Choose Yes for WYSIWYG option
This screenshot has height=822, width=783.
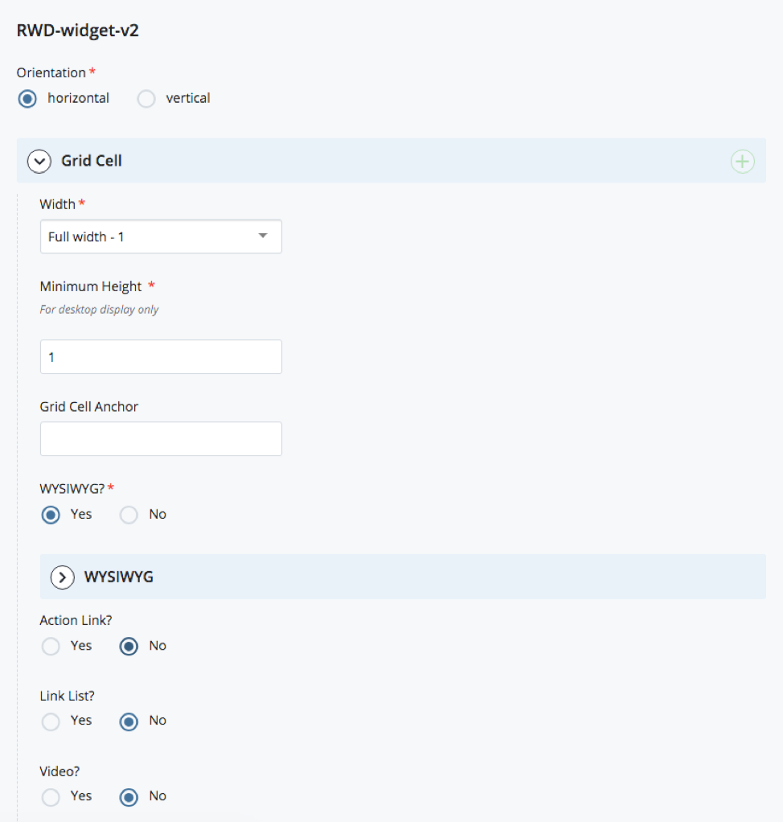pos(51,515)
